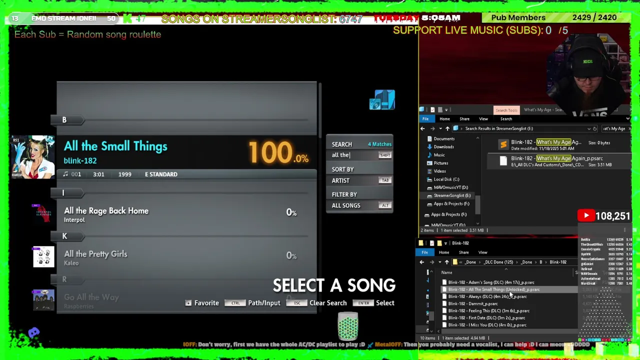The image size is (640, 360).
Task: Select All the Pretty Girls by Kaleo
Action: pos(186,257)
